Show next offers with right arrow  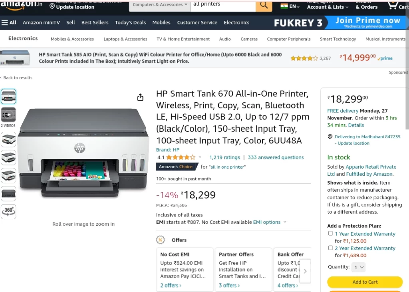(305, 271)
